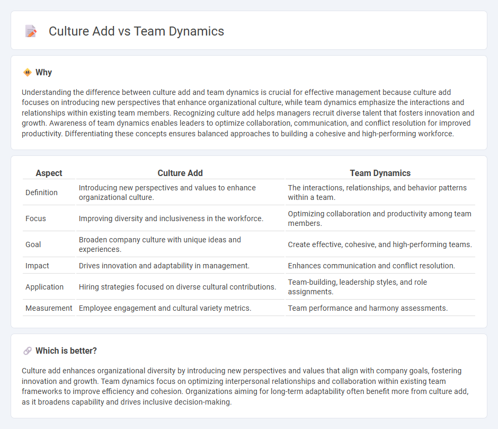Image resolution: width=498 pixels, height=429 pixels.
Task: Click the Culture Add column header
Action: [180, 173]
